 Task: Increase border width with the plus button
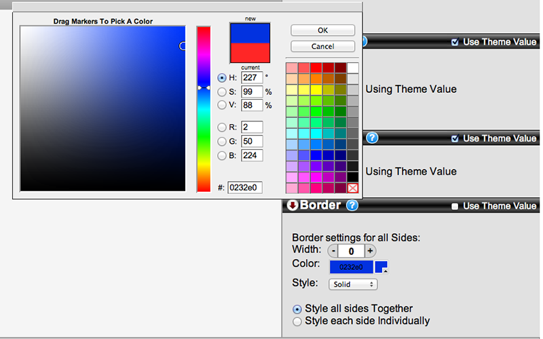click(370, 251)
